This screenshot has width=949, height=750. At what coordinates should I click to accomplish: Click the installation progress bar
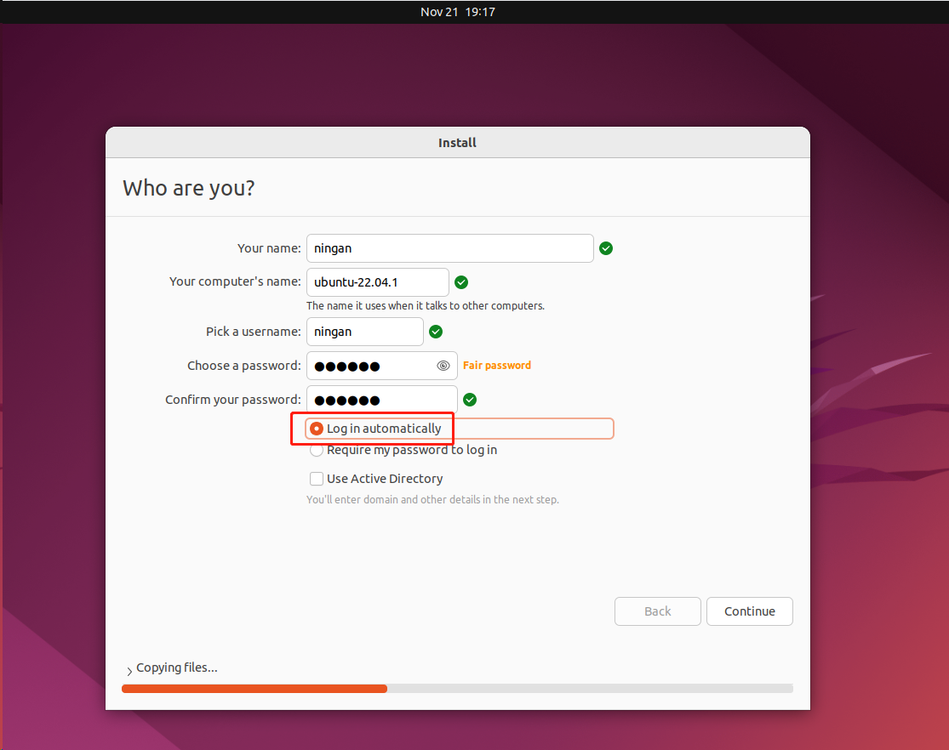457,689
